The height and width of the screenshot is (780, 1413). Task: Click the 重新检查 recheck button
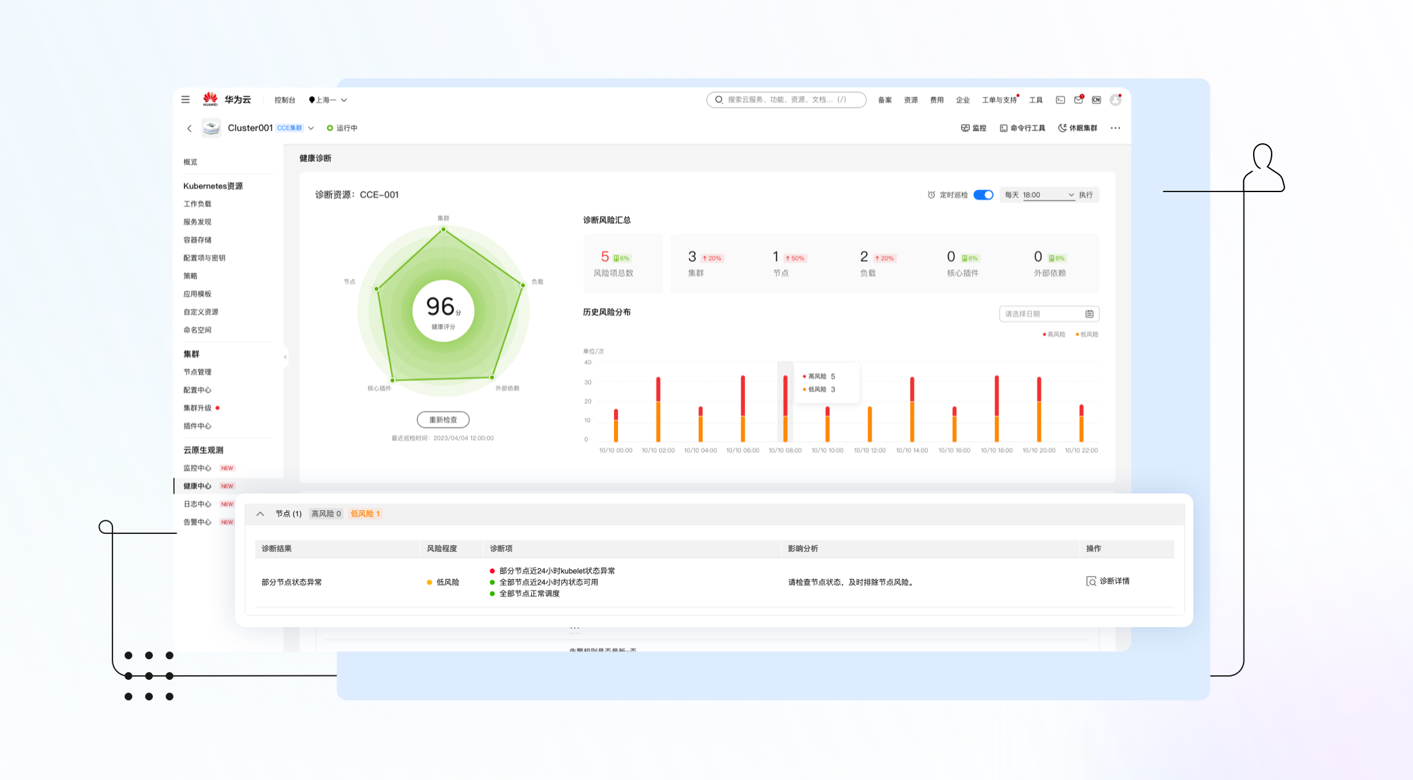(x=443, y=420)
